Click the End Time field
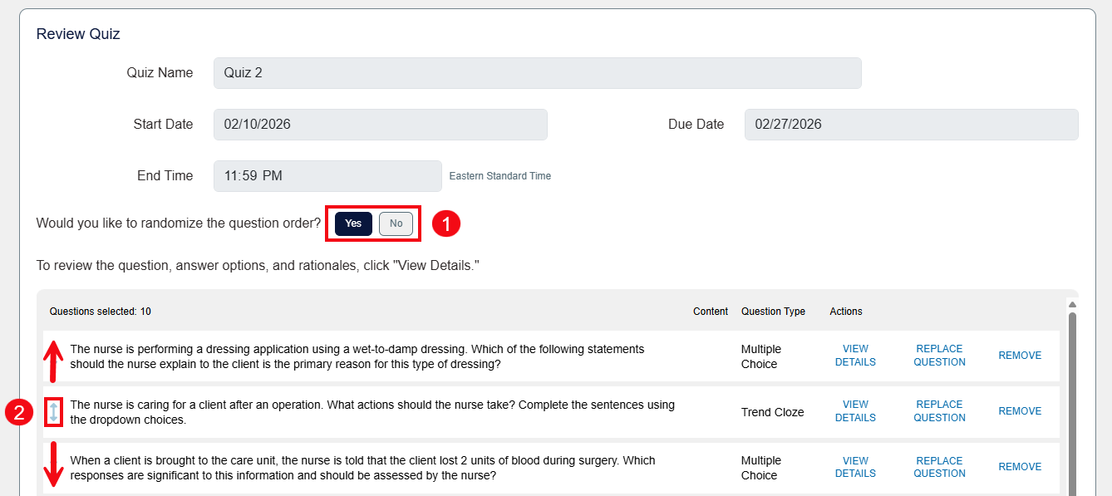Viewport: 1112px width, 496px height. 327,176
